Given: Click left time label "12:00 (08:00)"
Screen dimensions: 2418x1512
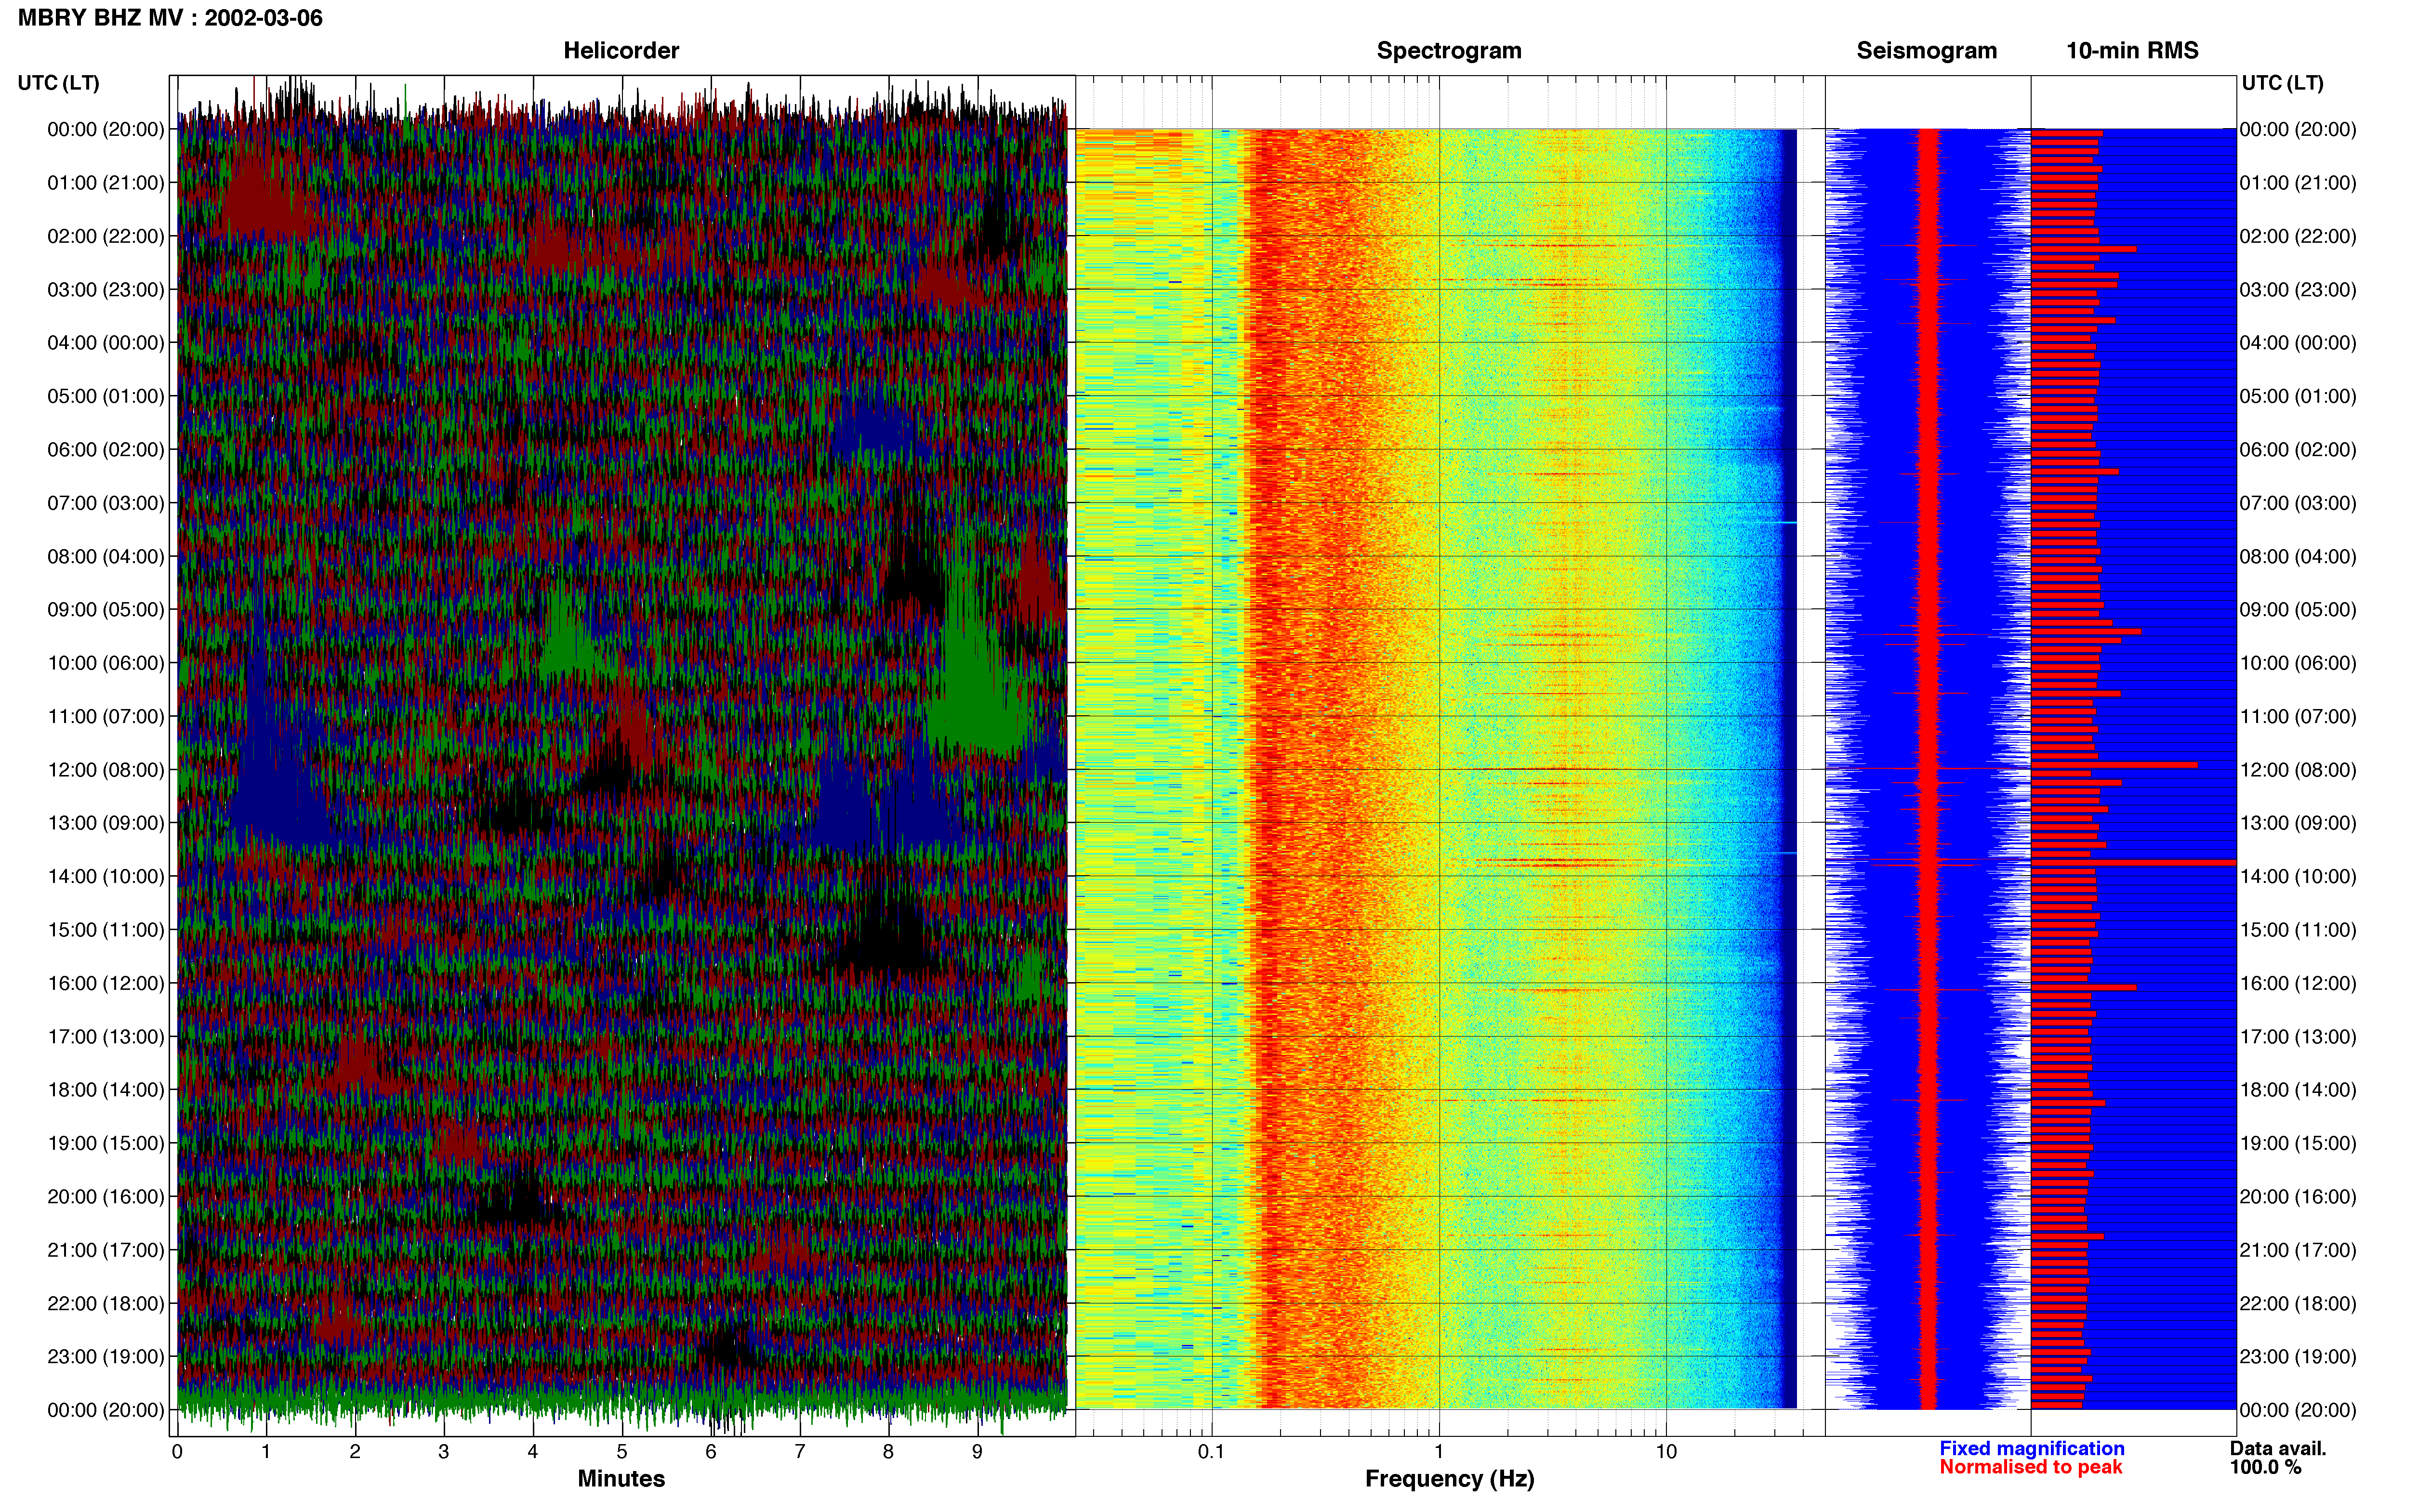Looking at the screenshot, I should (106, 770).
